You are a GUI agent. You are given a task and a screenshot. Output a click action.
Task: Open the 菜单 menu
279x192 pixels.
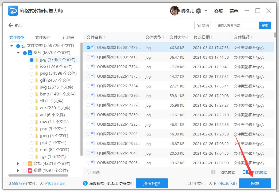(x=234, y=11)
